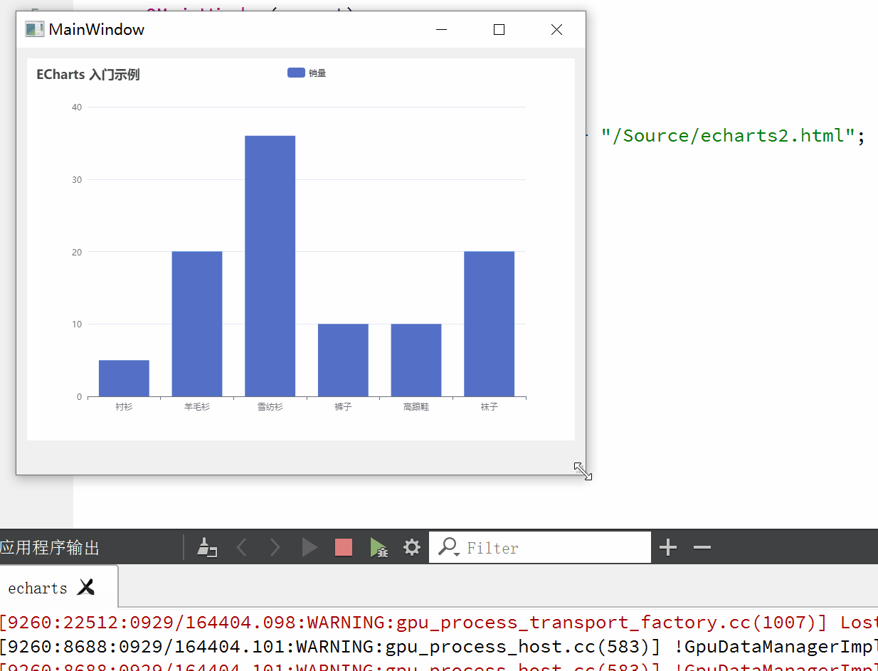Viewport: 878px width, 671px height.
Task: Stop the running program red square
Action: (x=344, y=547)
